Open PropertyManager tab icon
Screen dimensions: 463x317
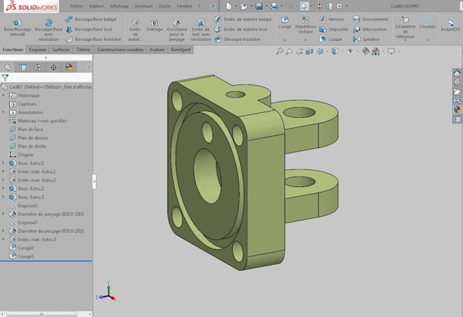[x=22, y=67]
